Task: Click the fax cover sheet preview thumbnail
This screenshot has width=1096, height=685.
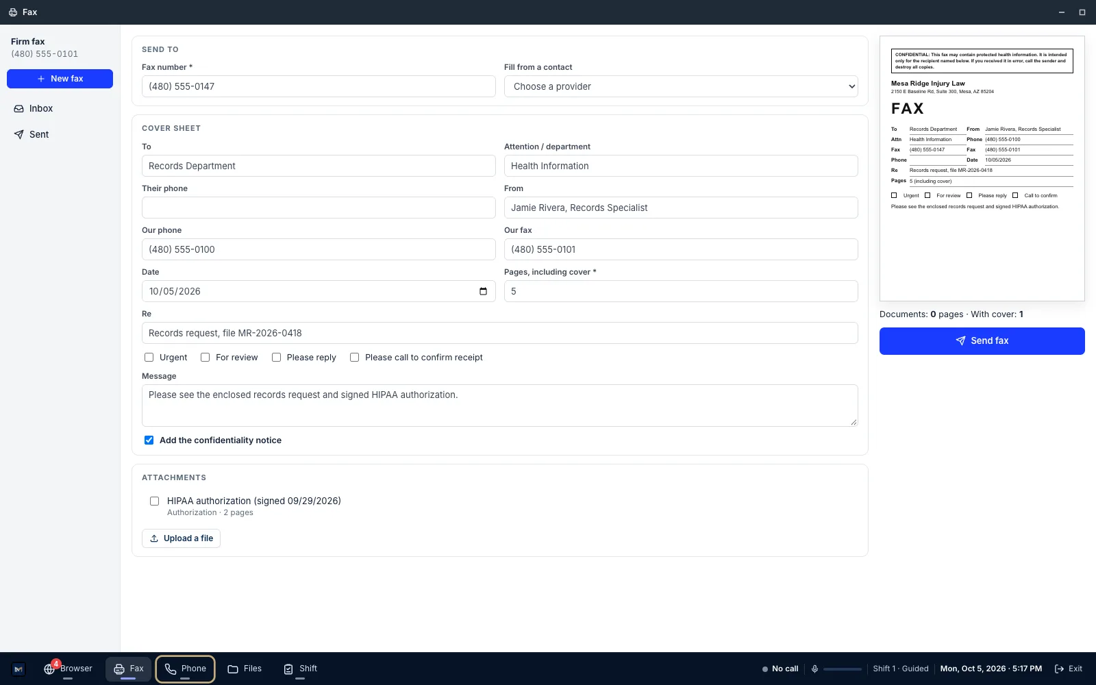Action: pos(982,169)
